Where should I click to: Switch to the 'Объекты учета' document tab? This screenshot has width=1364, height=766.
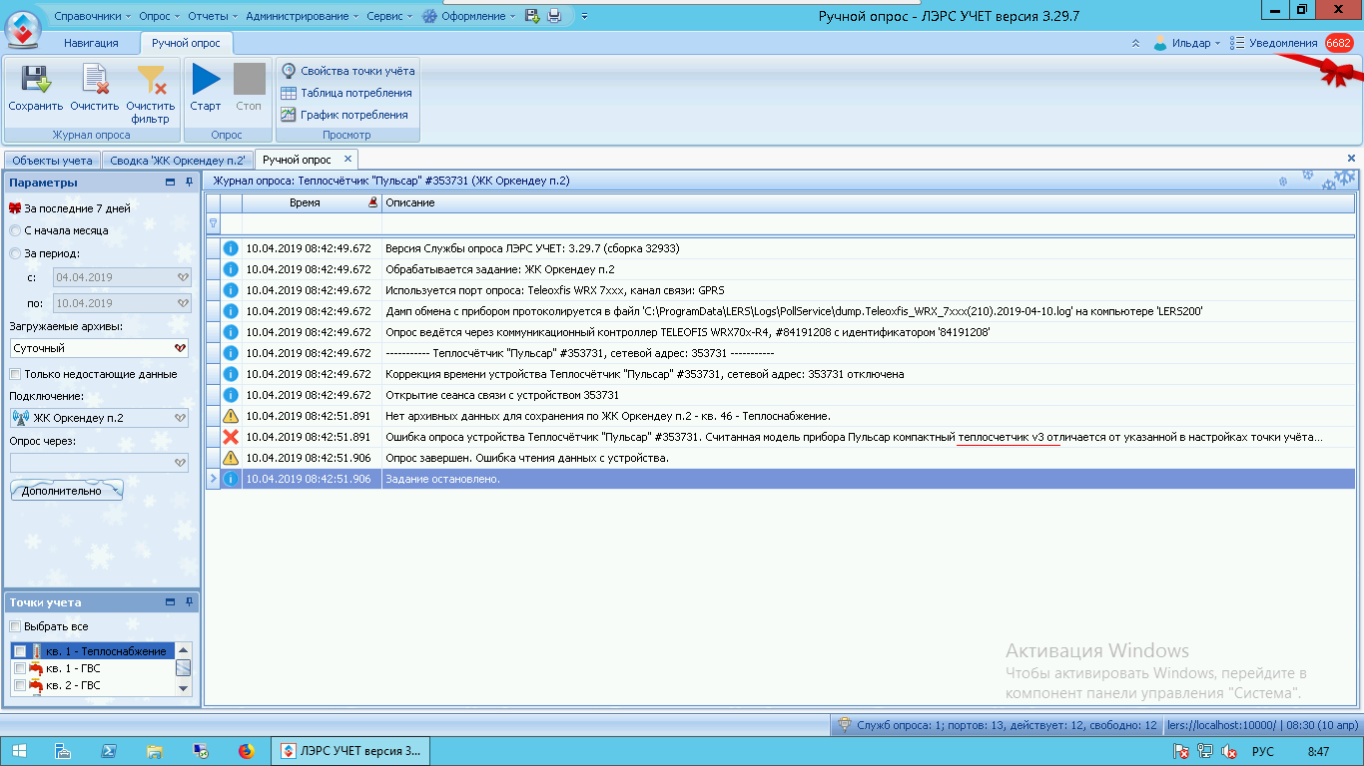coord(52,160)
